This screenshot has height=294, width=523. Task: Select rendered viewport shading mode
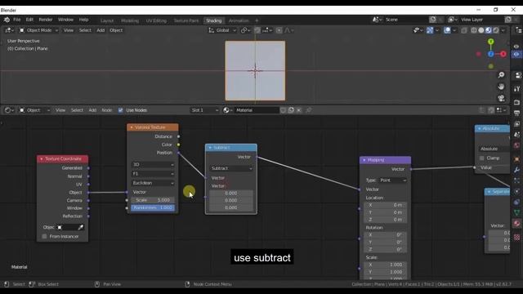pyautogui.click(x=496, y=30)
